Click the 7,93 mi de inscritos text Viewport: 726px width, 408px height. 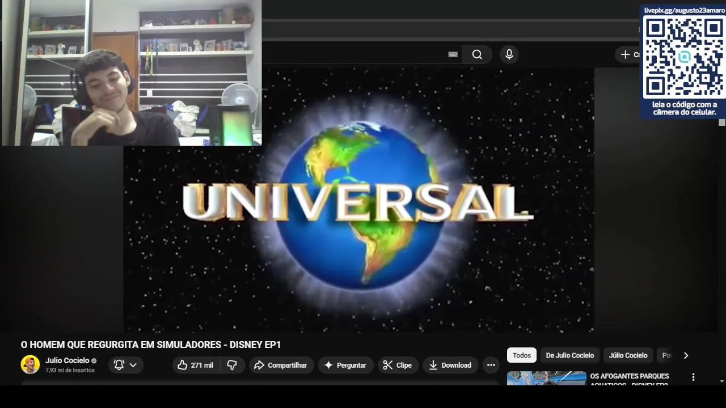(70, 371)
